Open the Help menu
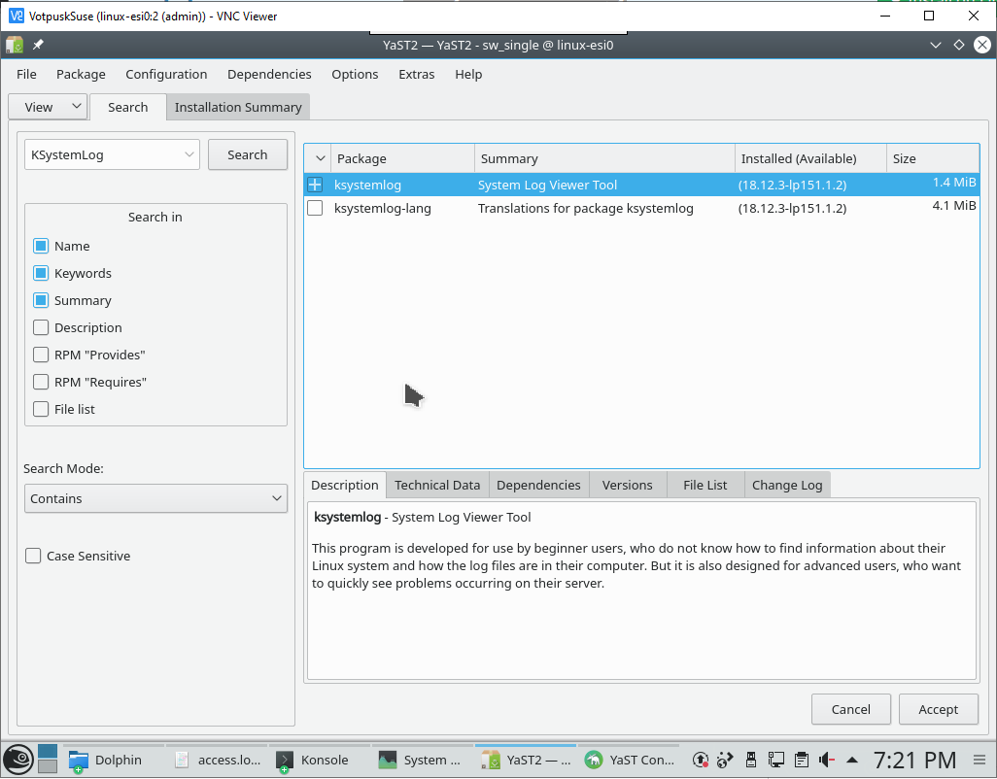 click(x=468, y=75)
